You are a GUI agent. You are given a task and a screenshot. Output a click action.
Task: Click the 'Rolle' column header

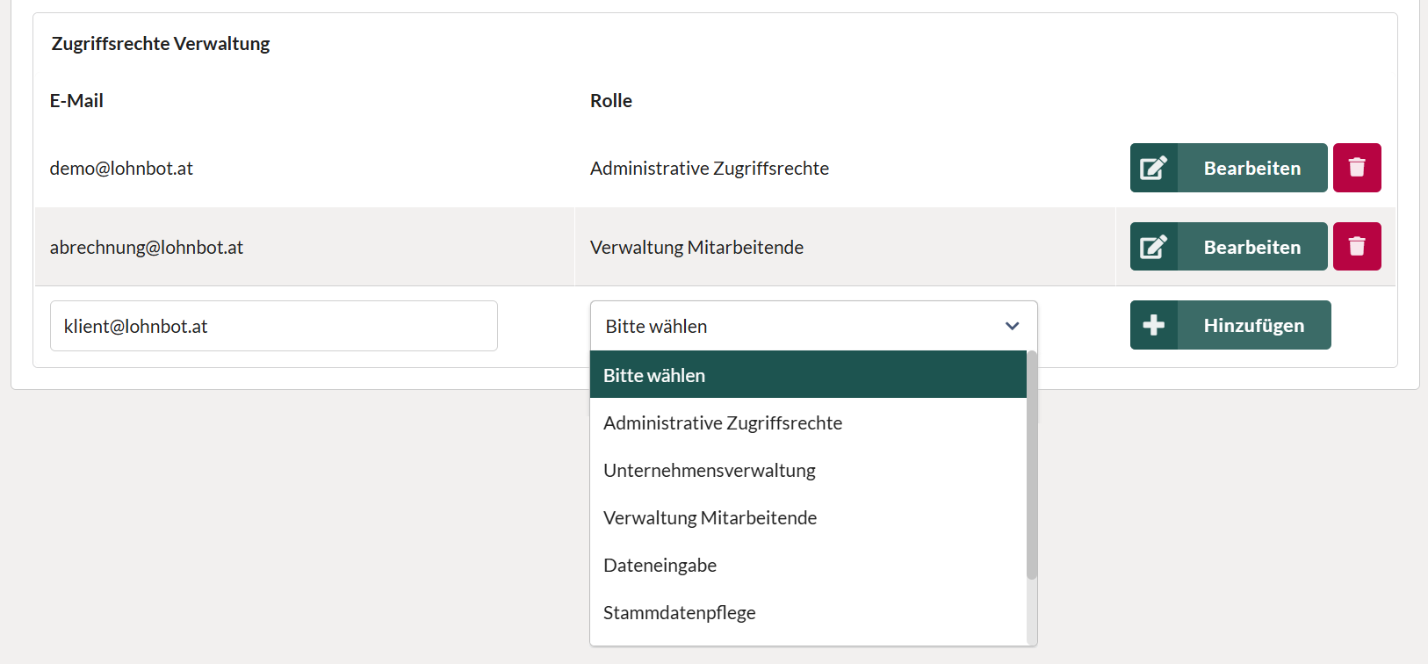click(611, 100)
